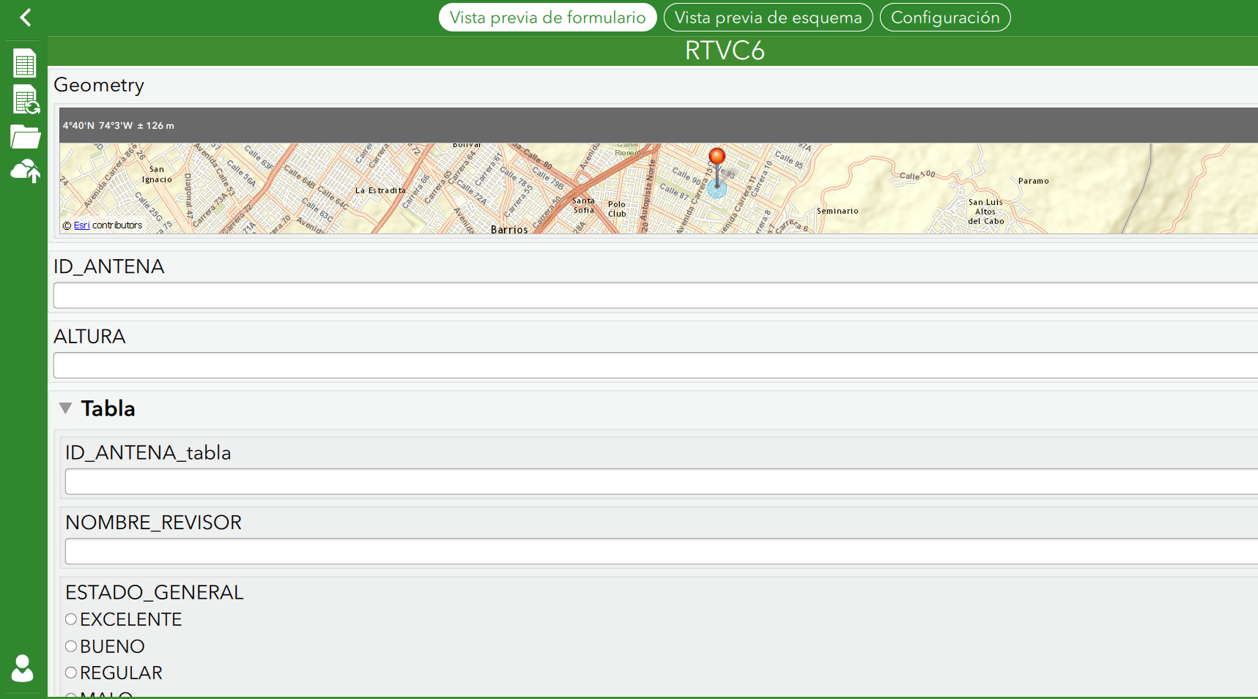Click the ID_ANTENA_tabla field label
Screen dimensions: 1258x699
pyautogui.click(x=148, y=453)
